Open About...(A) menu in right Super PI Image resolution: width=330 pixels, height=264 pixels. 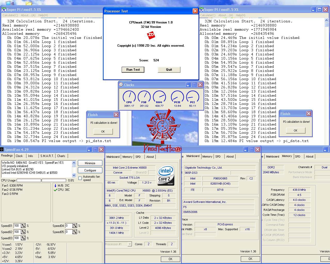point(226,15)
